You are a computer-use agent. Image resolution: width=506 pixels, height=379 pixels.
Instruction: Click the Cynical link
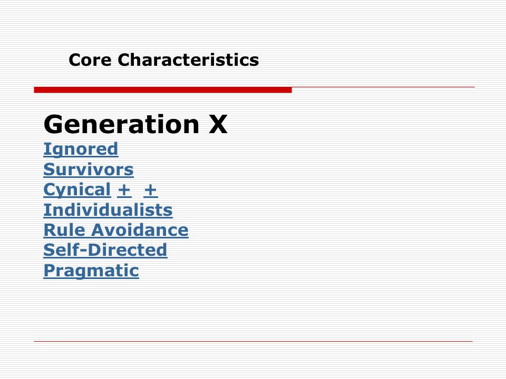tap(77, 190)
